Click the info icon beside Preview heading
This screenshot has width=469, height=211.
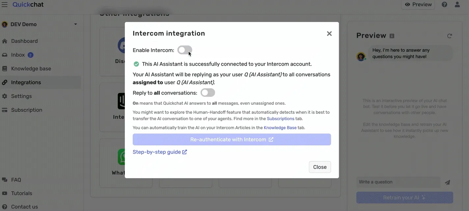tap(392, 36)
